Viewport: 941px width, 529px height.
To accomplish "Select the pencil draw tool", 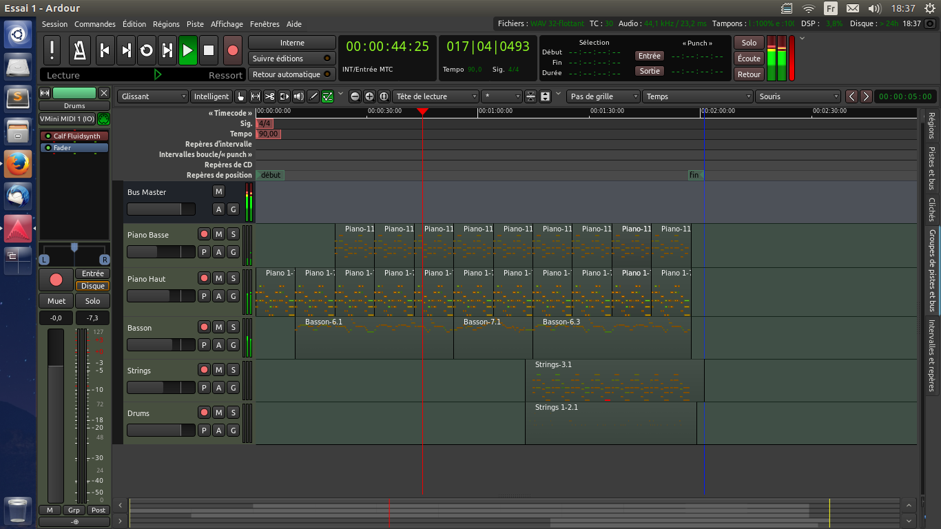I will 313,96.
